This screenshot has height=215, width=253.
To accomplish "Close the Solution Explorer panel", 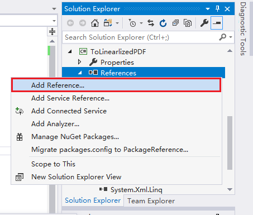I will coord(227,9).
